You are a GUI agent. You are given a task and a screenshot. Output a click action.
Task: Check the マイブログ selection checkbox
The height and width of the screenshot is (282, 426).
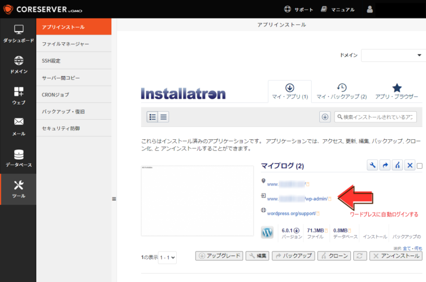(420, 166)
